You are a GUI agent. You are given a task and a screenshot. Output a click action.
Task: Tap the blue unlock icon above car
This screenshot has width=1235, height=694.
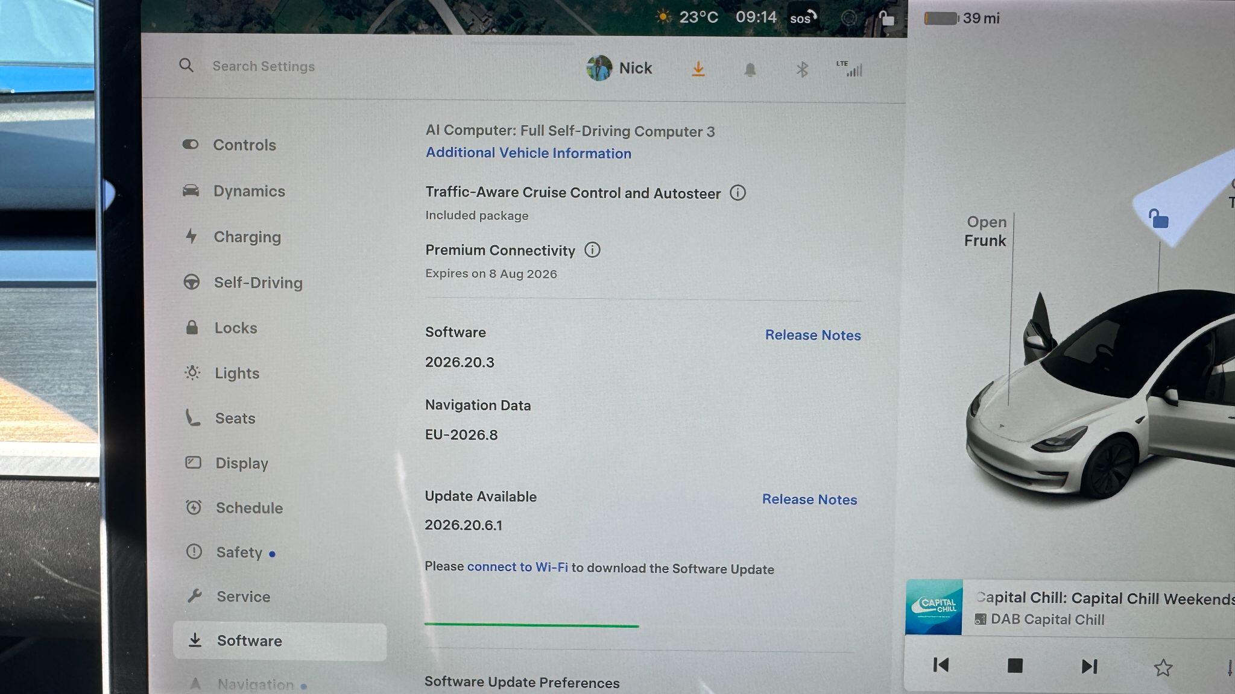pos(1158,218)
